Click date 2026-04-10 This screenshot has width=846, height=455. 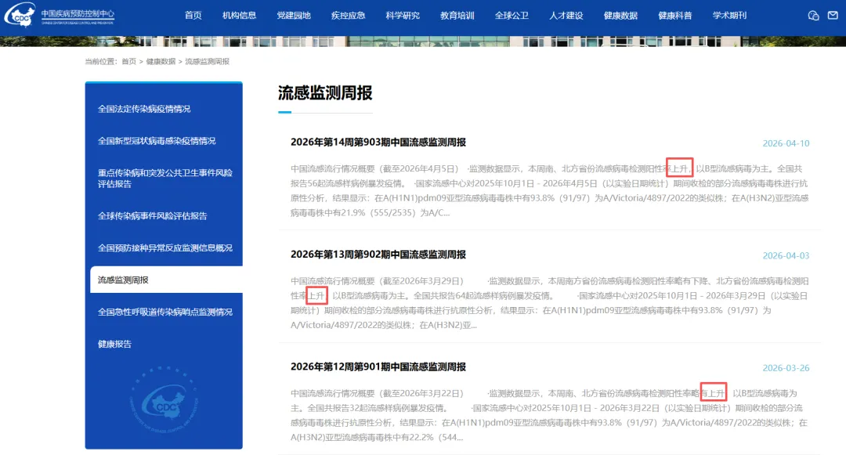click(786, 143)
